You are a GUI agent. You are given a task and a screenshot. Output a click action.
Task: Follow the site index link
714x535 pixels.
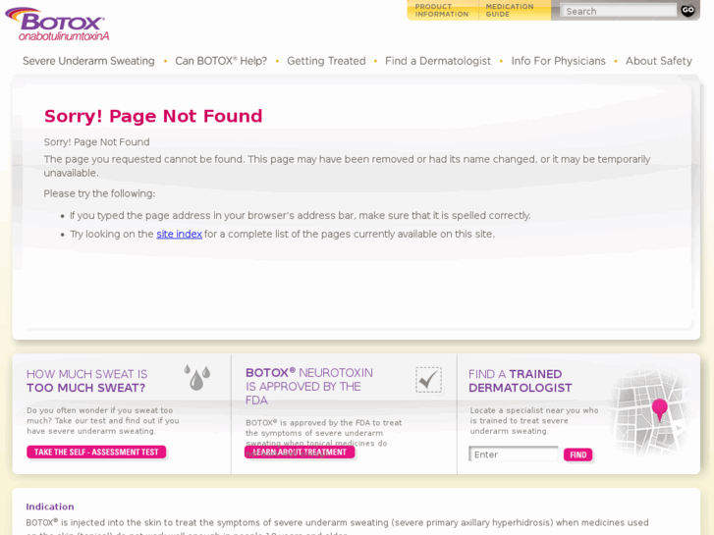pyautogui.click(x=179, y=234)
